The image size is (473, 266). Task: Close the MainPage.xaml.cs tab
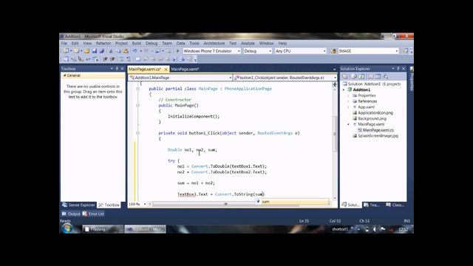pos(166,69)
